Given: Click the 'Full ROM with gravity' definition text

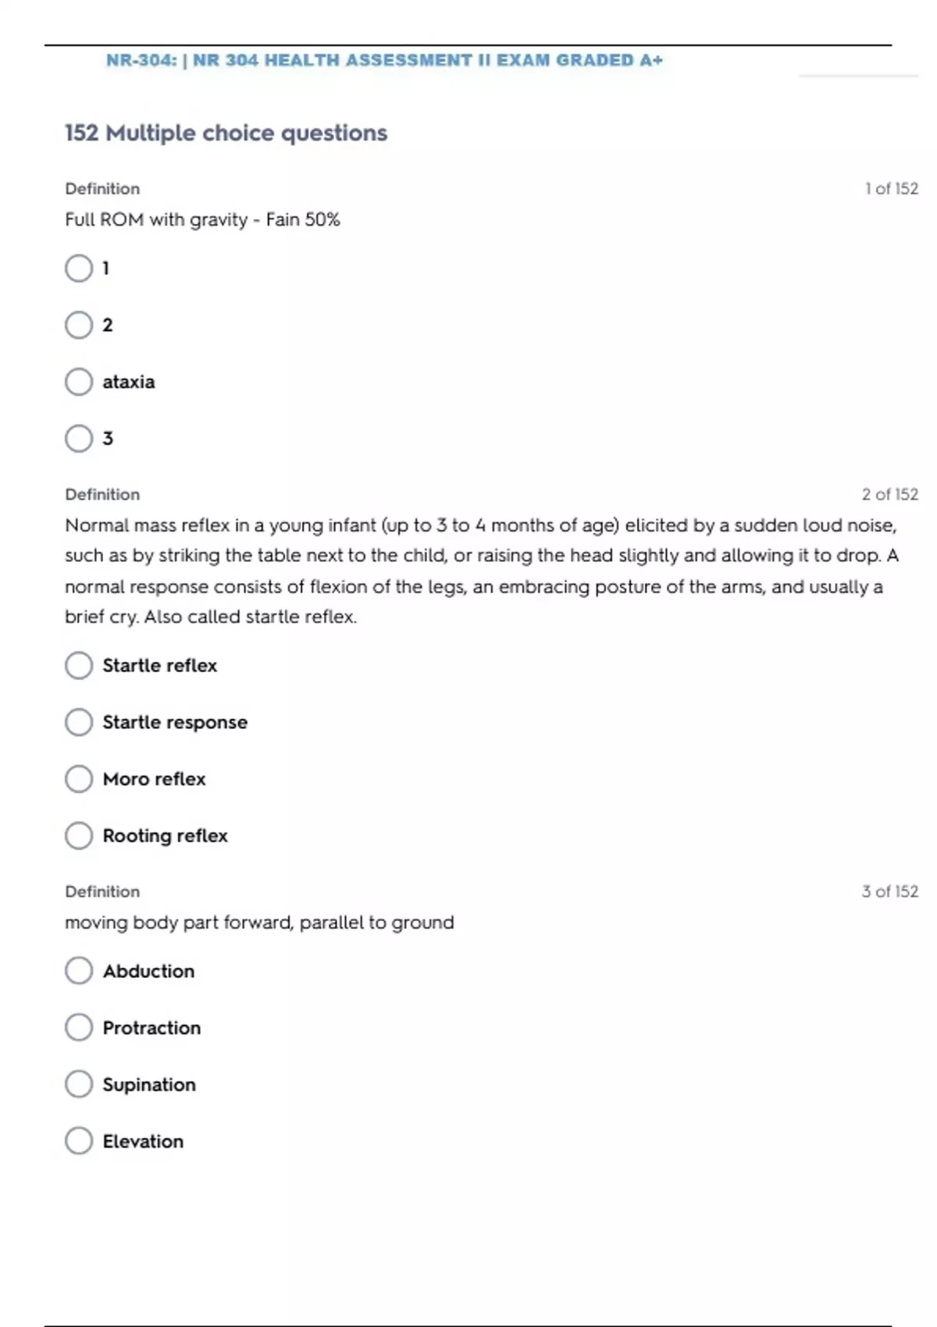Looking at the screenshot, I should tap(202, 220).
